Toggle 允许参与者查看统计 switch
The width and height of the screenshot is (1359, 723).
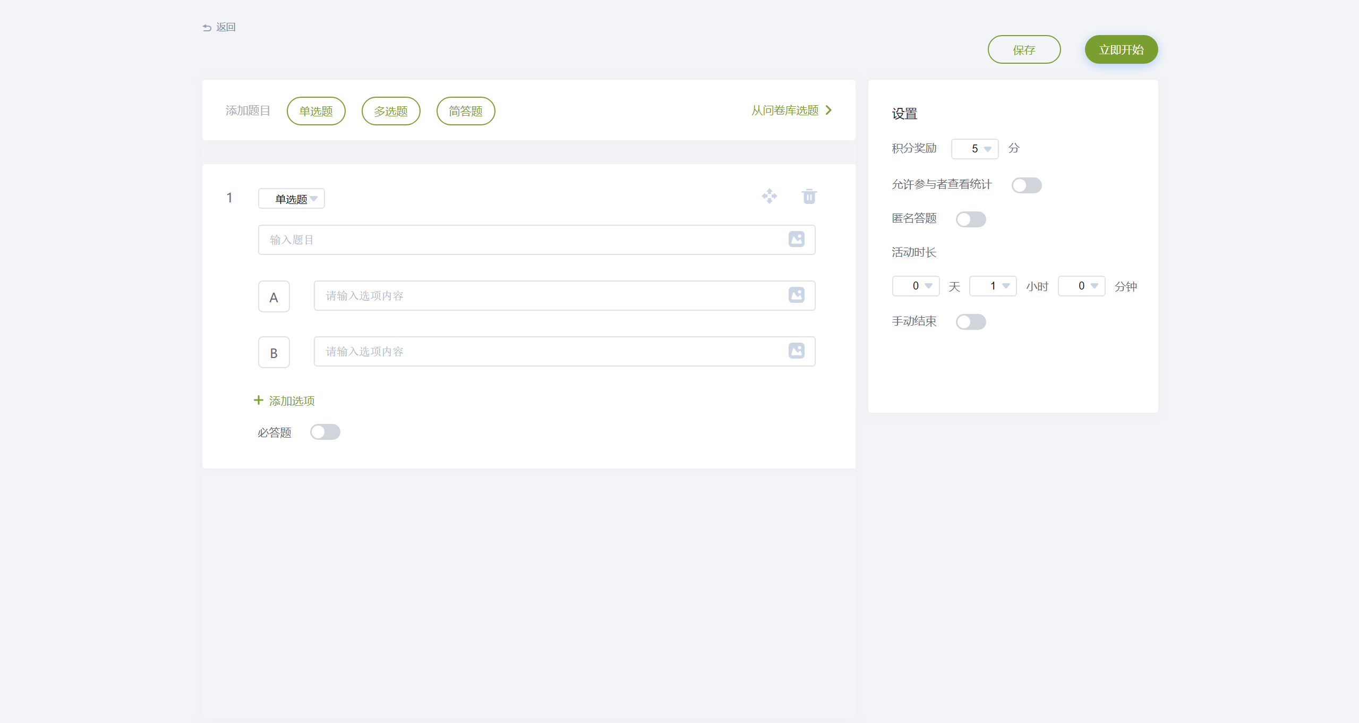pos(1026,185)
